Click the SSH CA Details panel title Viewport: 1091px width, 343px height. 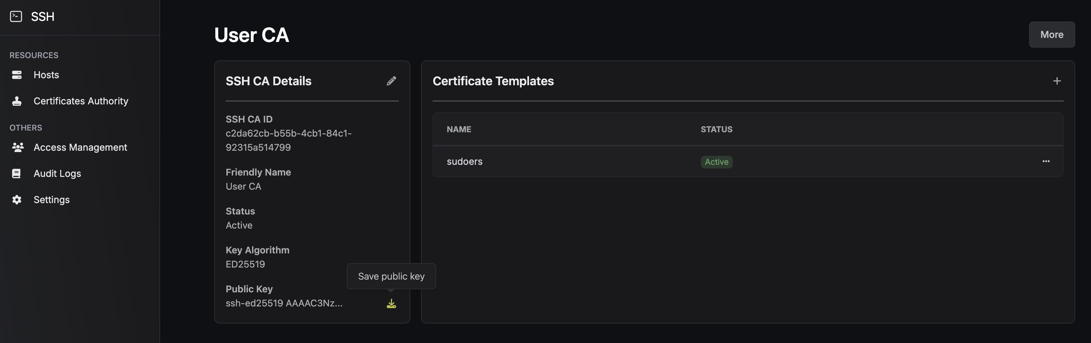268,81
